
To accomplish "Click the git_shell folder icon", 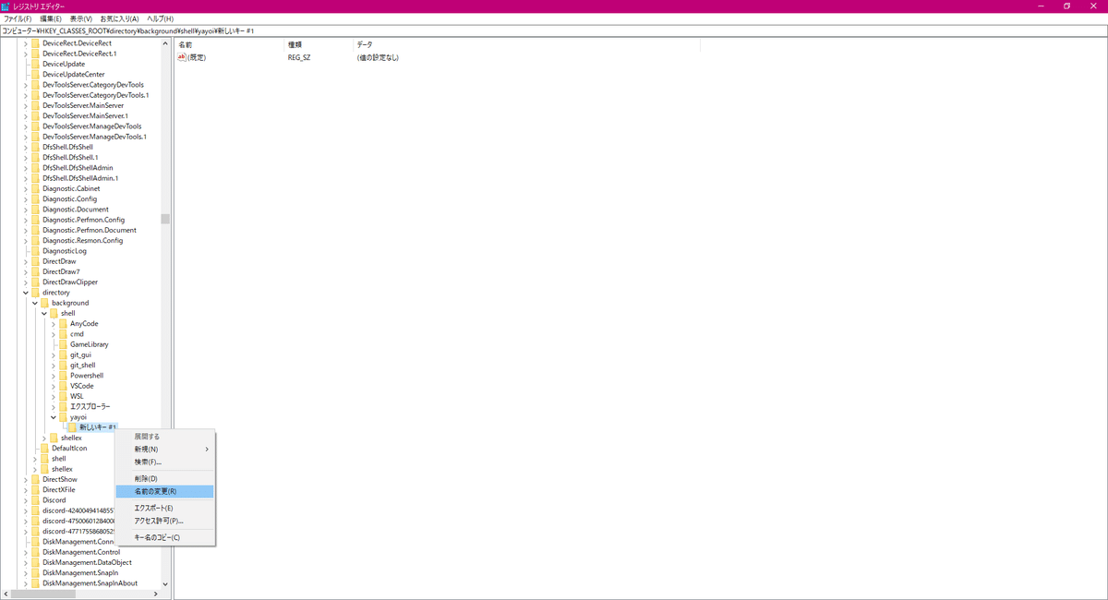I will click(x=63, y=366).
